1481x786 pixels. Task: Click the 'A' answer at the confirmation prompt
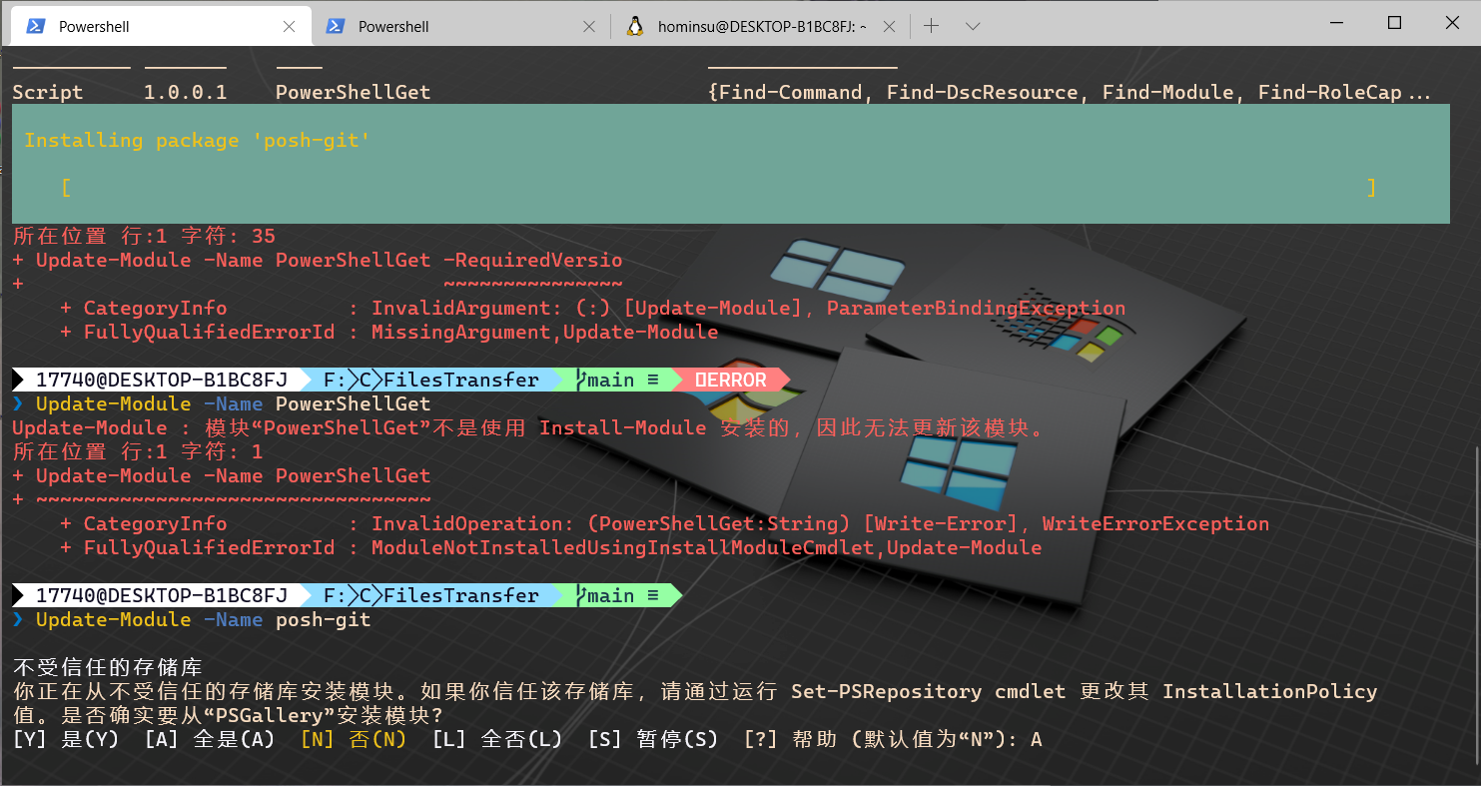[x=1034, y=739]
